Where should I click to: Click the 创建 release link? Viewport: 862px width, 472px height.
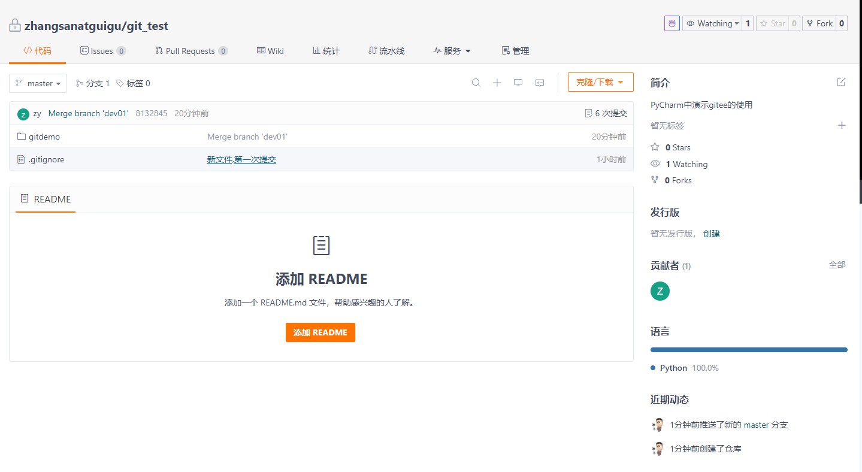pyautogui.click(x=712, y=234)
